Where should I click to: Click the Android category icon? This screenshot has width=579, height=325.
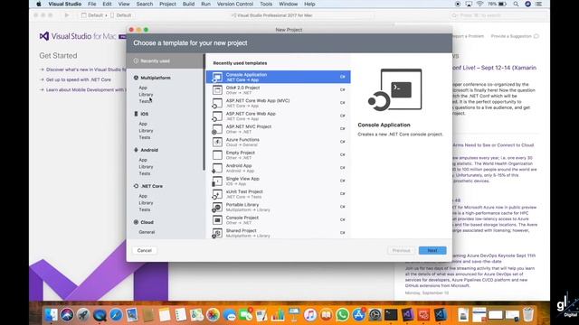point(136,150)
